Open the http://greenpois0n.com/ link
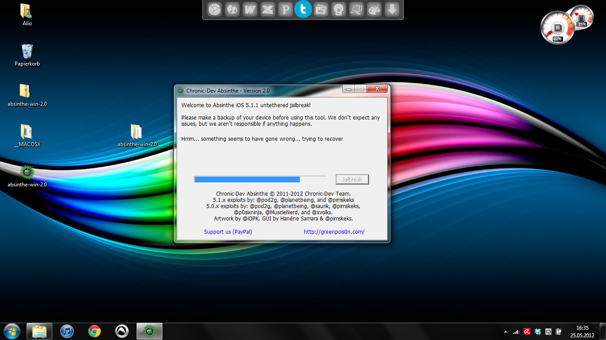Image resolution: width=606 pixels, height=340 pixels. tap(334, 232)
